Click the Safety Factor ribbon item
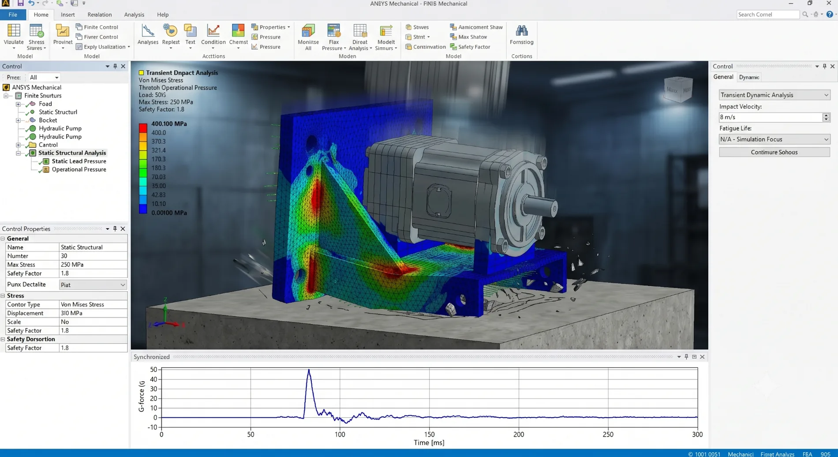 click(x=470, y=47)
